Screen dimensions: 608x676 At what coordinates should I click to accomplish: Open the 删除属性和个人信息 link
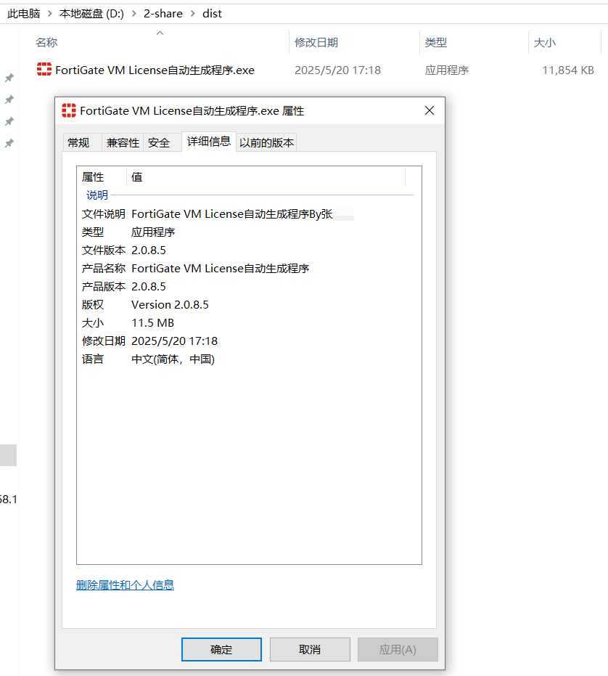(x=125, y=585)
